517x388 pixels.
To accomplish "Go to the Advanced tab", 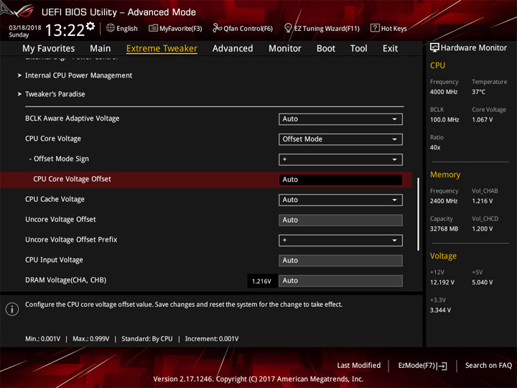I will coord(233,49).
